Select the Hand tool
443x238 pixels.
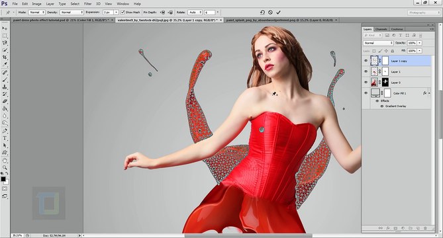pyautogui.click(x=5, y=161)
